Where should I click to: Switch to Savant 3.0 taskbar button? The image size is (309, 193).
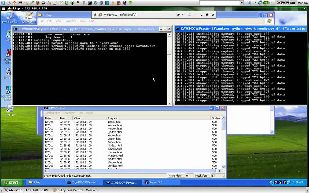pyautogui.click(x=161, y=183)
